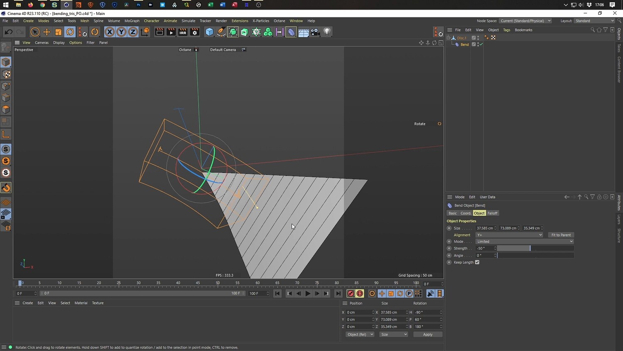
Task: Open the MoGraph menu
Action: [x=132, y=21]
